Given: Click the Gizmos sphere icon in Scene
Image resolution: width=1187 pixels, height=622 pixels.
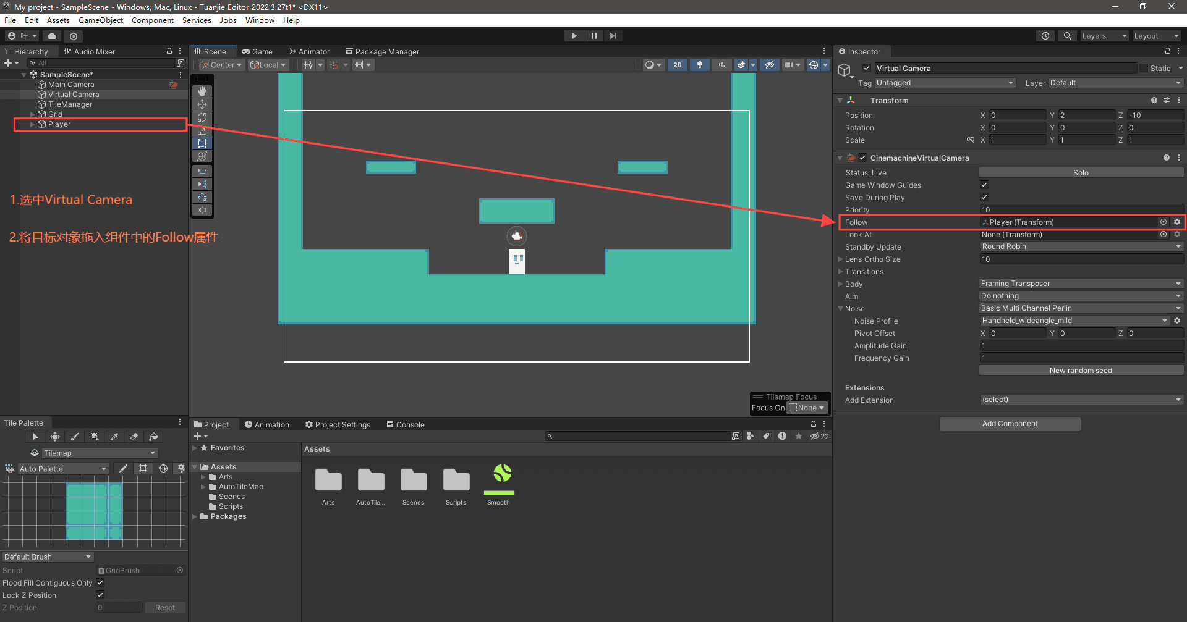Looking at the screenshot, I should (x=814, y=65).
